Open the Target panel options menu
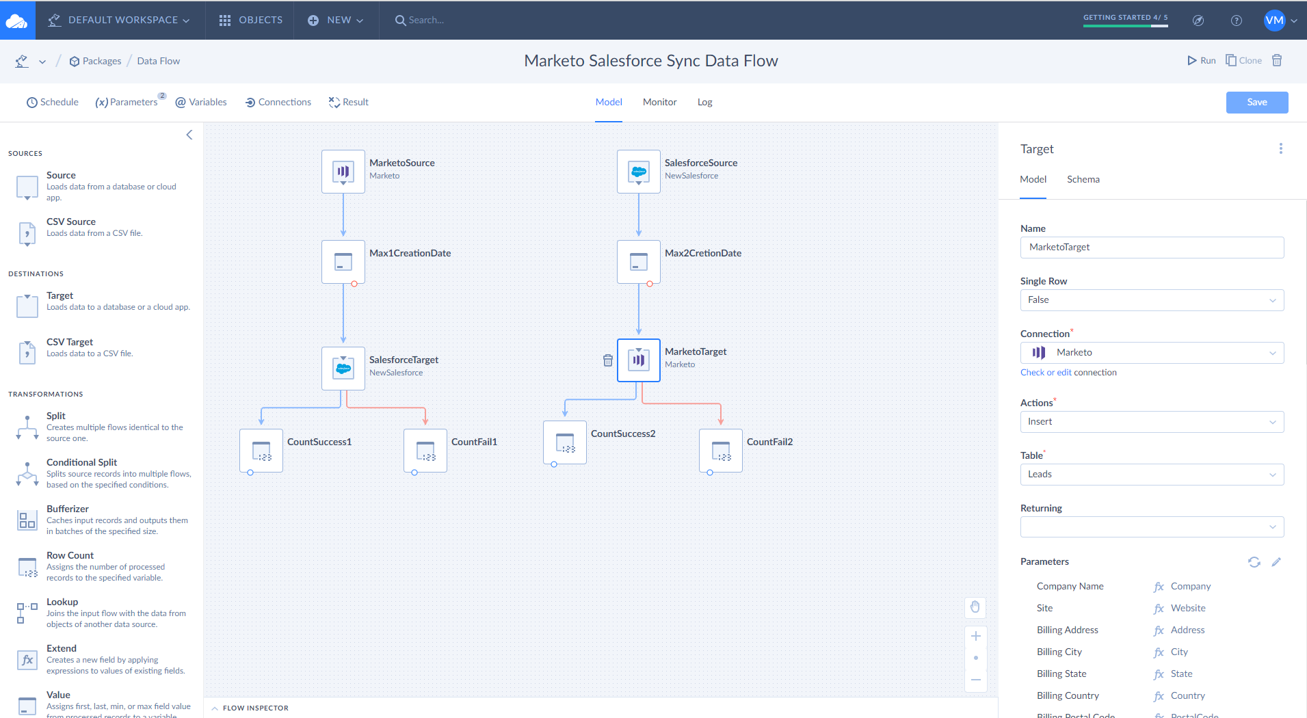Viewport: 1307px width, 718px height. coord(1280,148)
